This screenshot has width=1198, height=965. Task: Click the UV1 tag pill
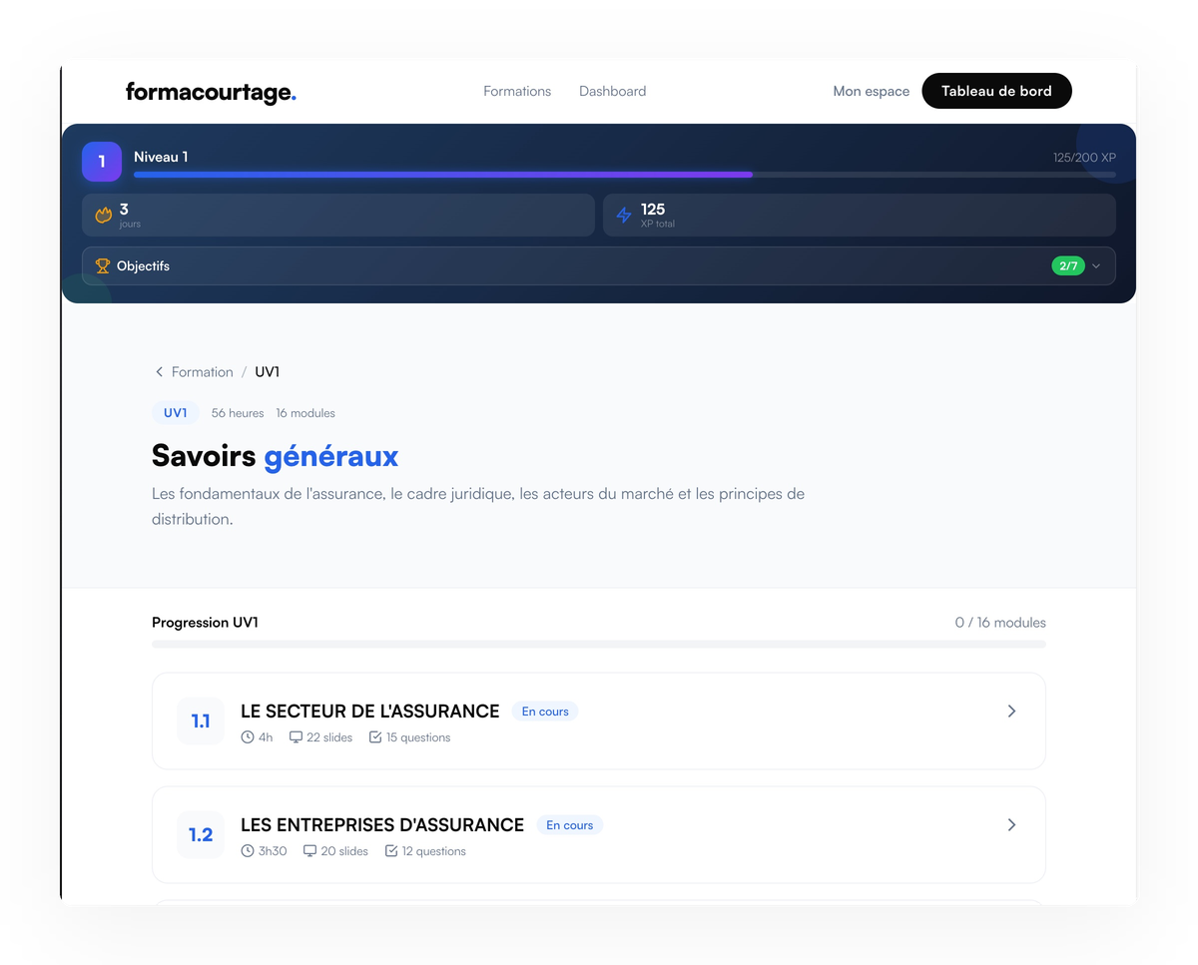click(176, 413)
